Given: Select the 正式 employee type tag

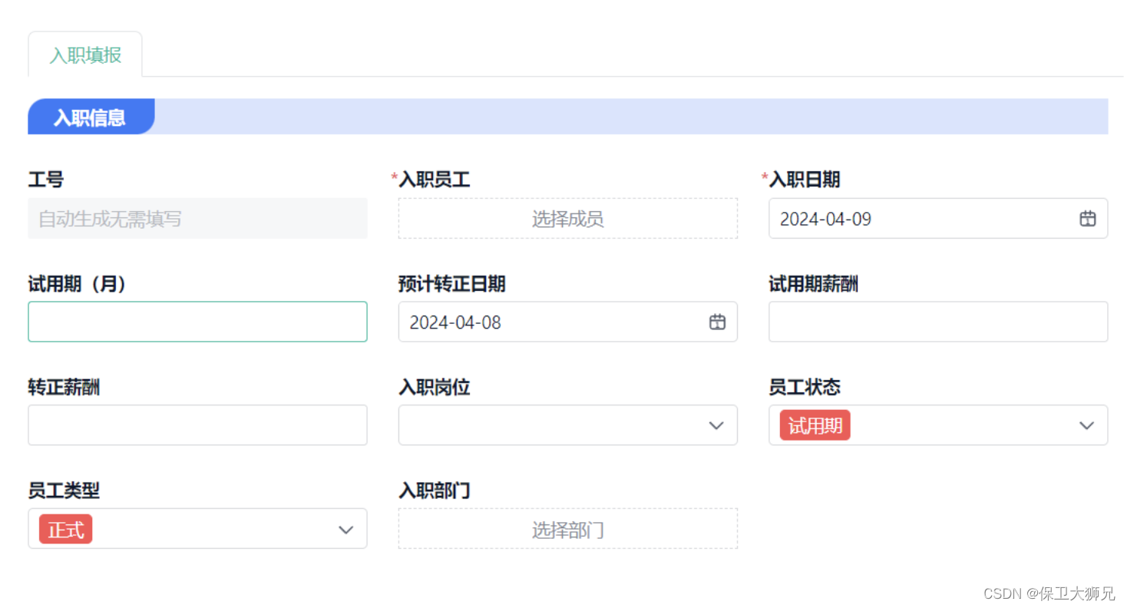Looking at the screenshot, I should coord(64,529).
